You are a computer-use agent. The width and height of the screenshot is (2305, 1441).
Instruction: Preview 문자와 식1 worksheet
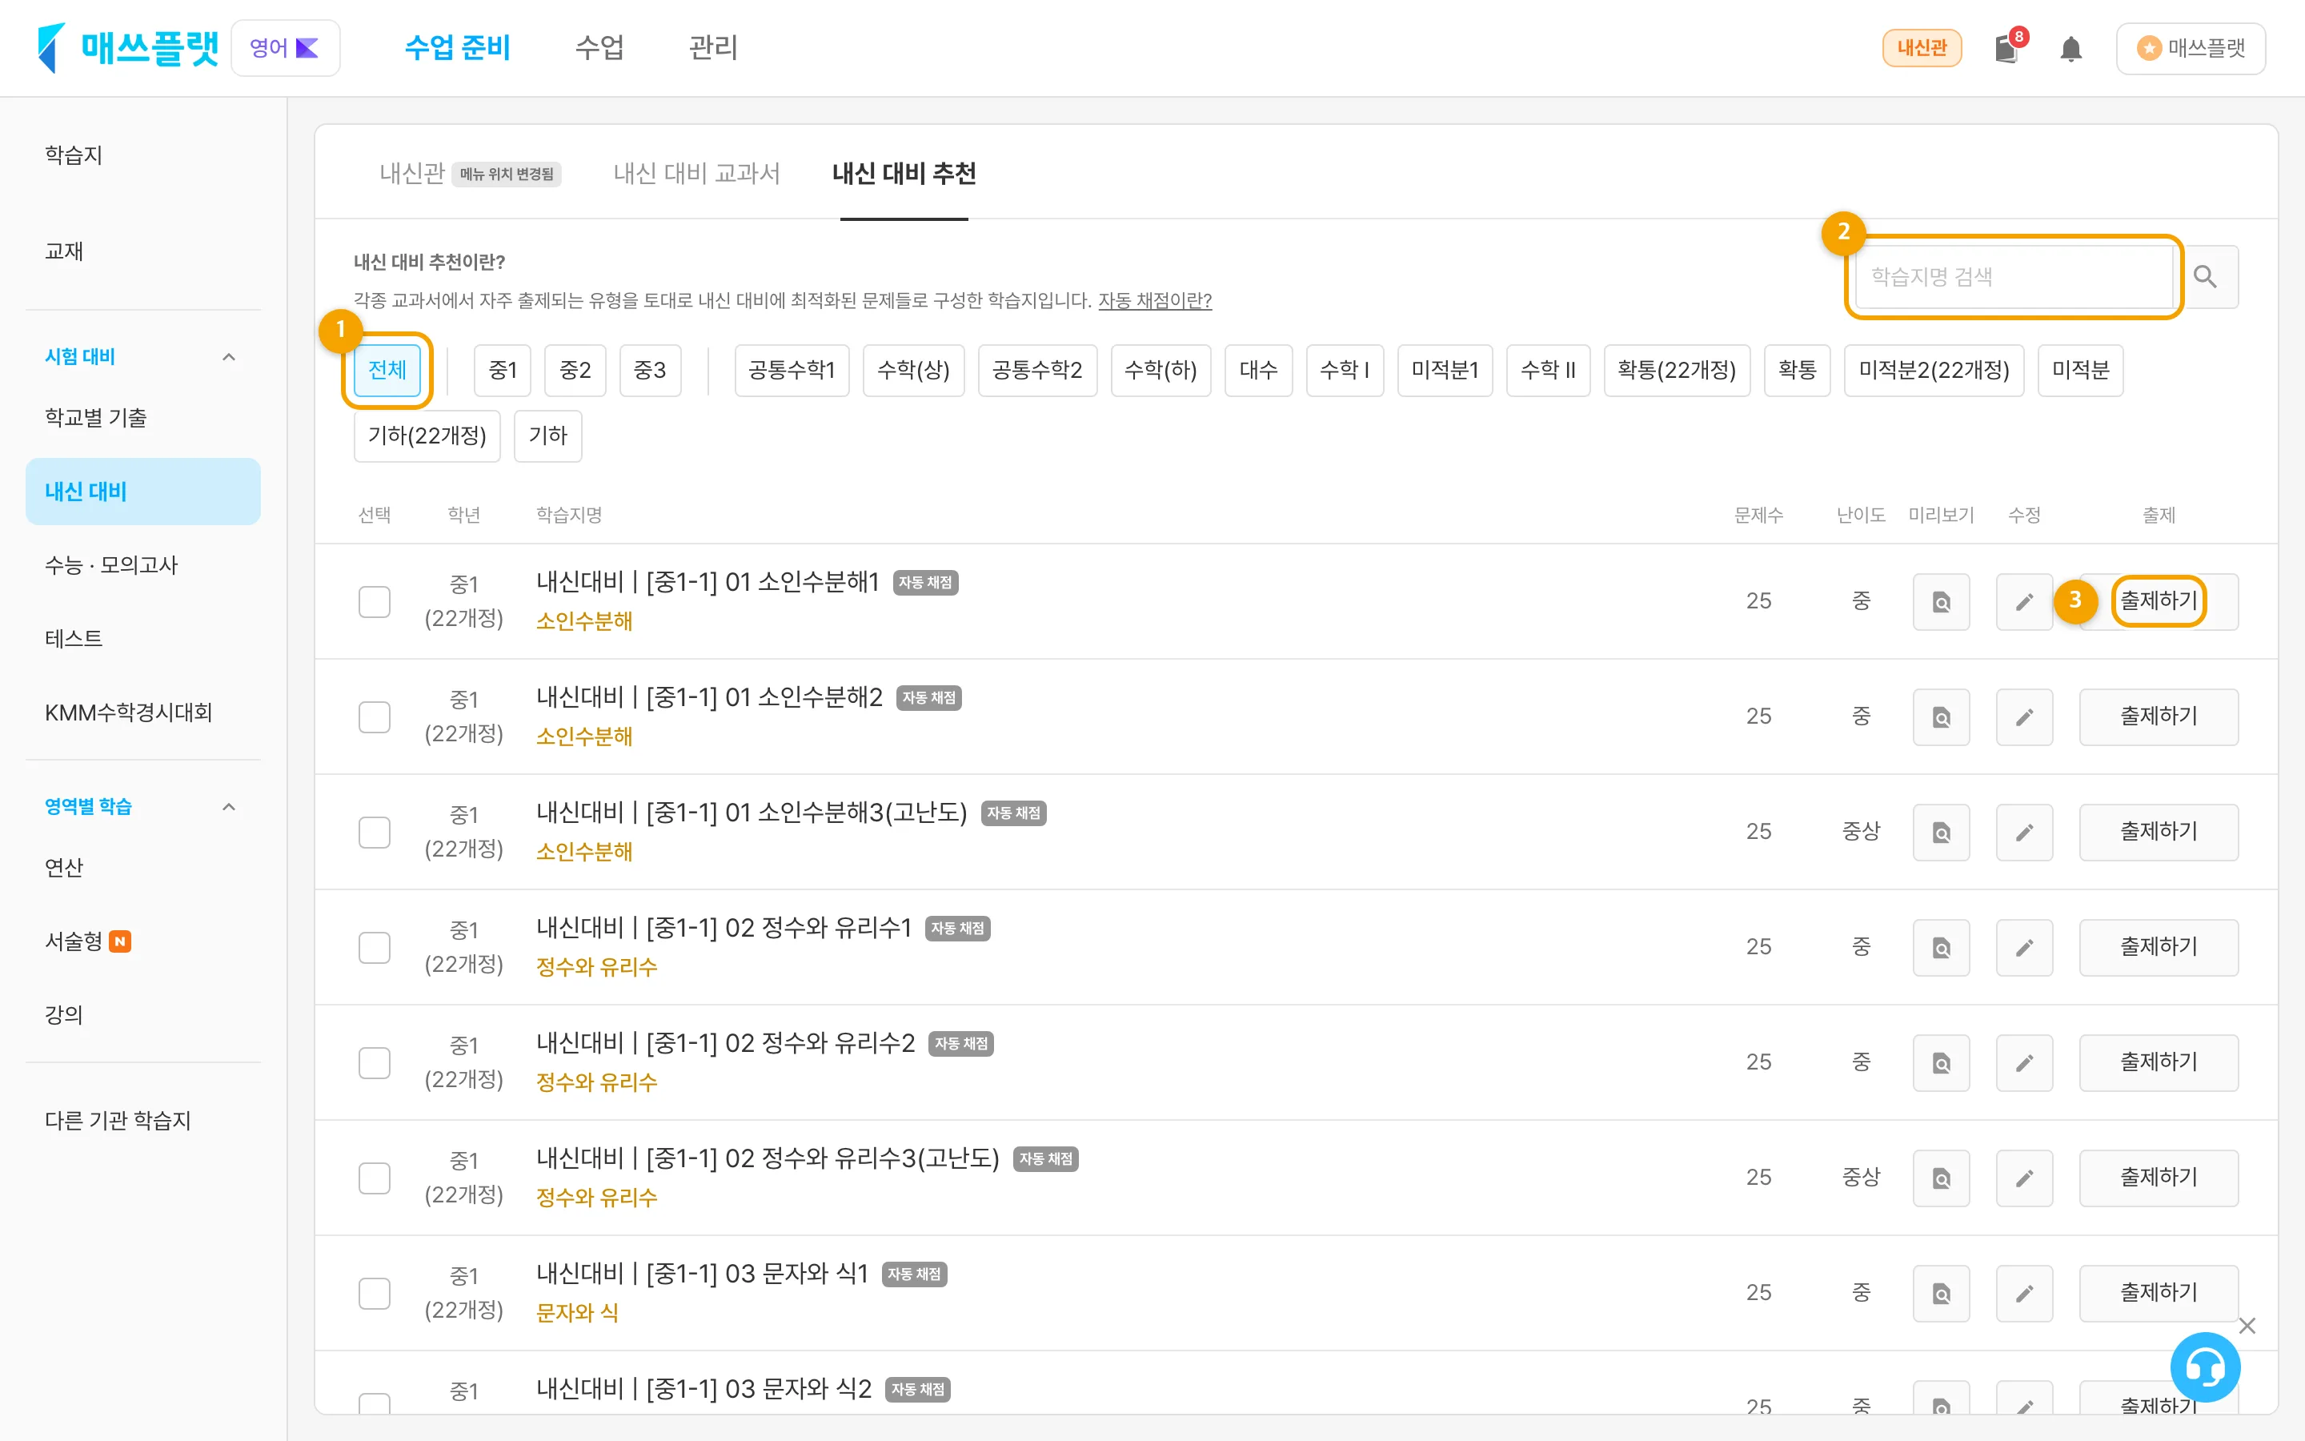coord(1940,1293)
